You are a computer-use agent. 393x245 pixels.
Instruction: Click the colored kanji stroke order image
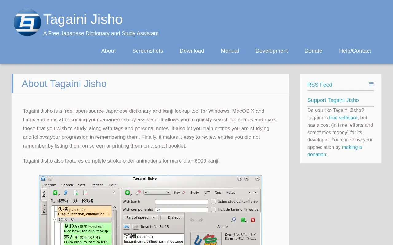click(206, 239)
